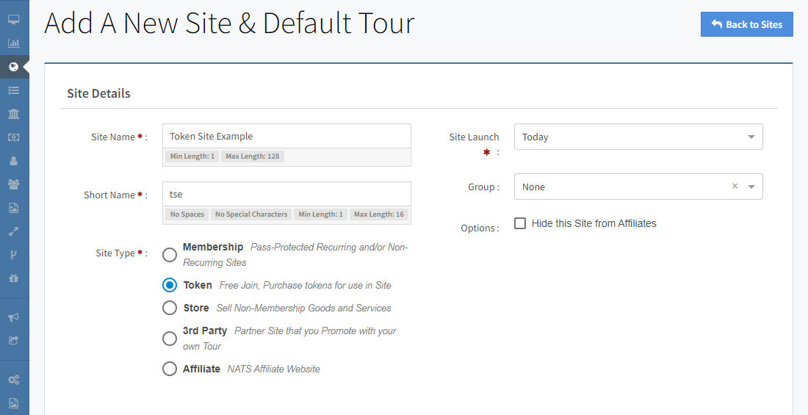
Task: Click the globe Sites icon in sidebar
Action: [13, 67]
